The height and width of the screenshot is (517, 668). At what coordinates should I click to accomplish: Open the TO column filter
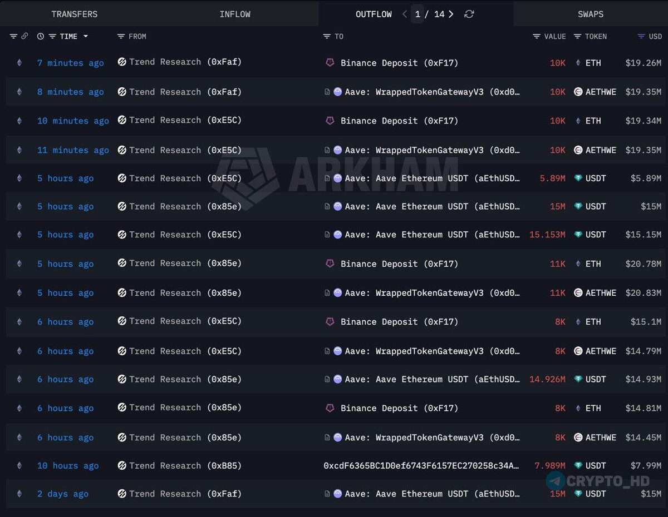(327, 36)
